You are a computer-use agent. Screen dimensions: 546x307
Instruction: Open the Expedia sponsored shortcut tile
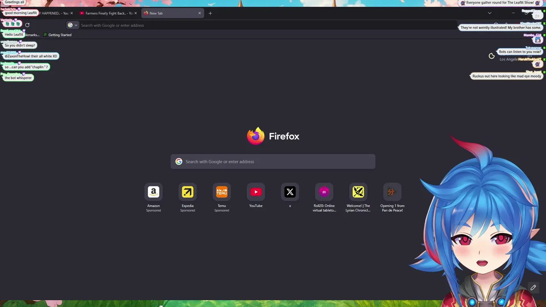point(188,192)
